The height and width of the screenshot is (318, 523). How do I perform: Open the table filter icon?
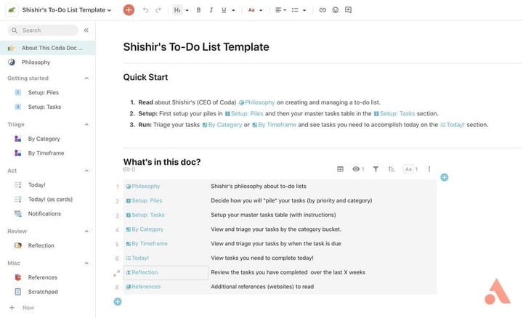coord(376,169)
